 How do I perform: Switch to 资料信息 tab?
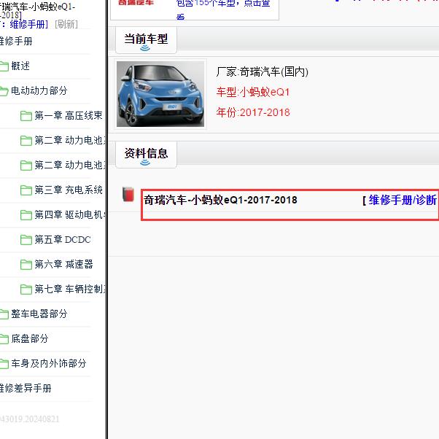coord(146,154)
